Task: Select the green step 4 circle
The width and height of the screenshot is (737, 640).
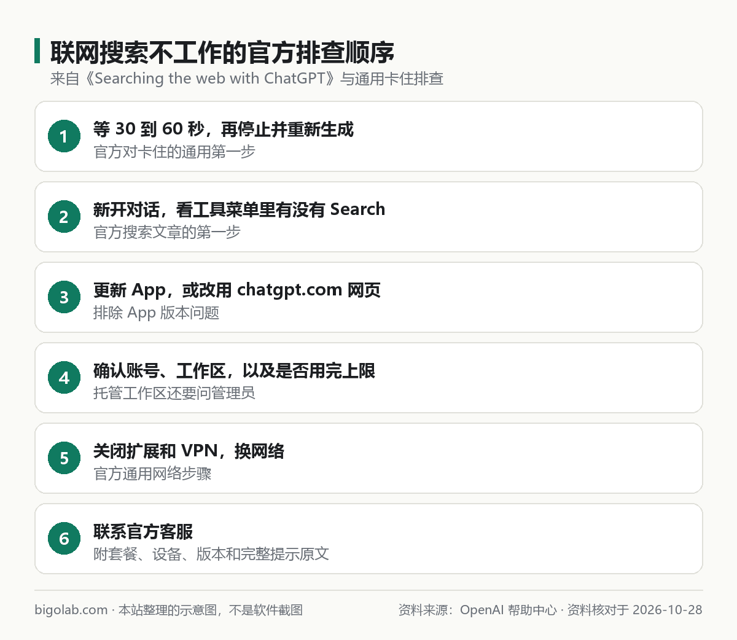Action: [64, 378]
